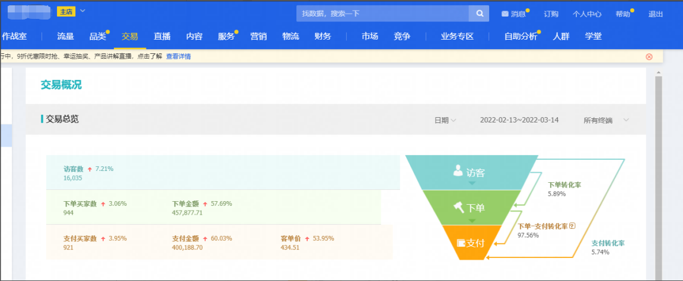Screen dimensions: 683x281
Task: Click the vertical page scrollbar
Action: pyautogui.click(x=658, y=177)
